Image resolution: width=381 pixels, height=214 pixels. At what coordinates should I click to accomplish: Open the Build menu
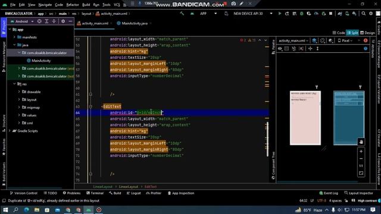[x=86, y=5]
